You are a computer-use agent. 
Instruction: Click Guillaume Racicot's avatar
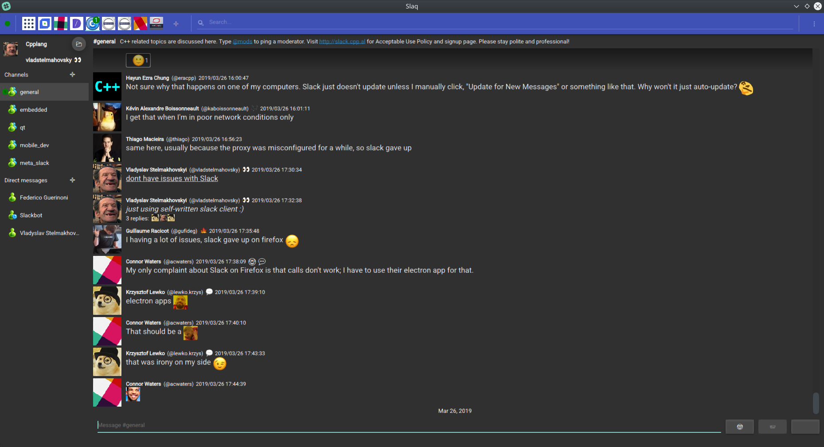click(x=107, y=239)
